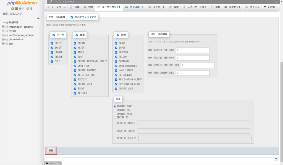The height and width of the screenshot is (165, 283).
Task: Click the MAX QUERIES PER HOUR field
Action: pyautogui.click(x=192, y=50)
